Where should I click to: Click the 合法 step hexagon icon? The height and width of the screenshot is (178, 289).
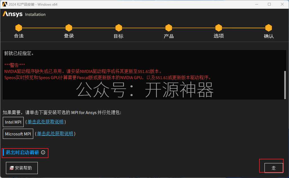tap(19, 28)
